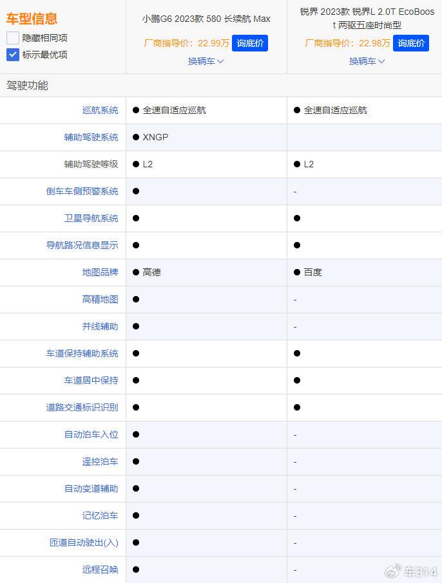This screenshot has width=442, height=583.
Task: Open the 巡航系统 parameter link
Action: (100, 110)
